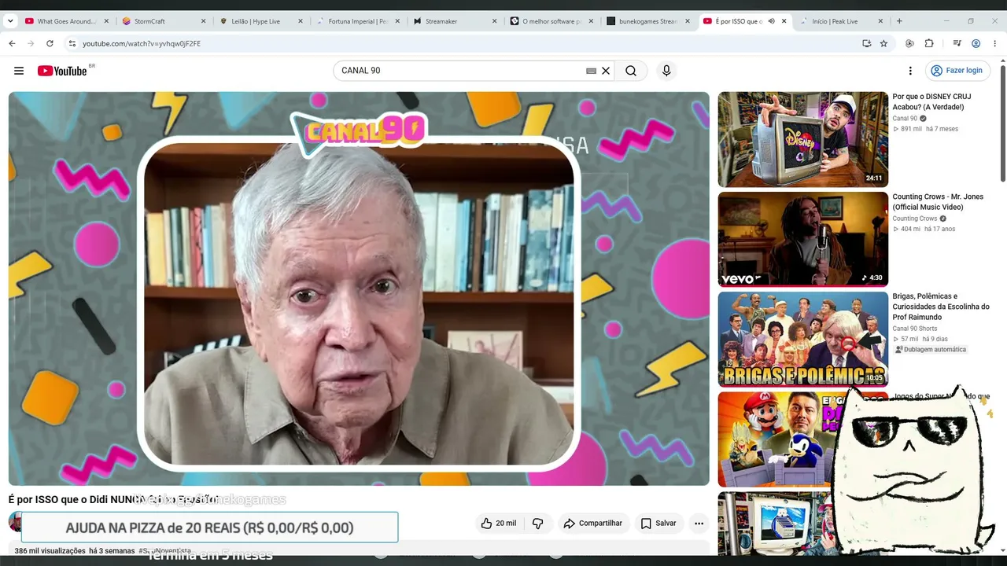The height and width of the screenshot is (566, 1007).
Task: Click the 'há 9 dias' upload date
Action: point(936,339)
